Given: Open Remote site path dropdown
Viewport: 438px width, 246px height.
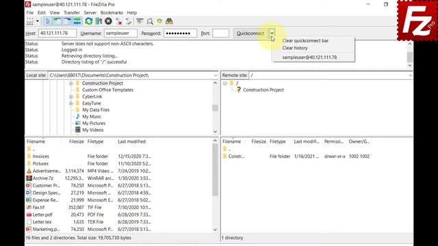Looking at the screenshot, I should (x=410, y=75).
